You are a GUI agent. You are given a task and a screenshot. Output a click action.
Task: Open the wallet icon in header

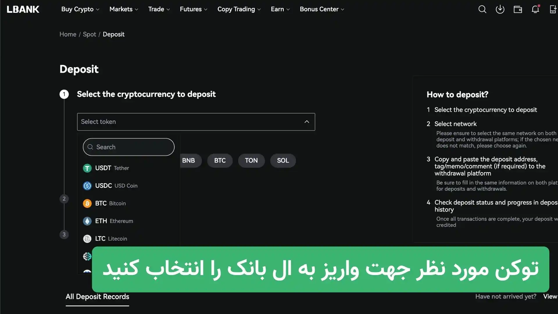(518, 9)
